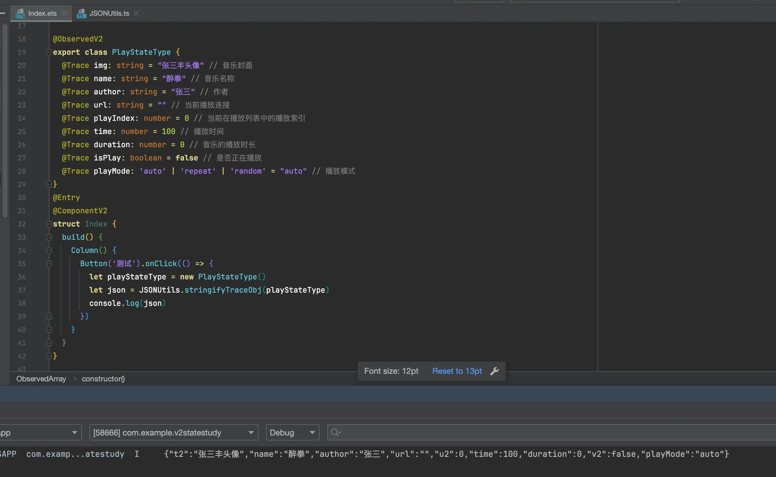The image size is (776, 477).
Task: Click the log search input field
Action: (x=552, y=433)
